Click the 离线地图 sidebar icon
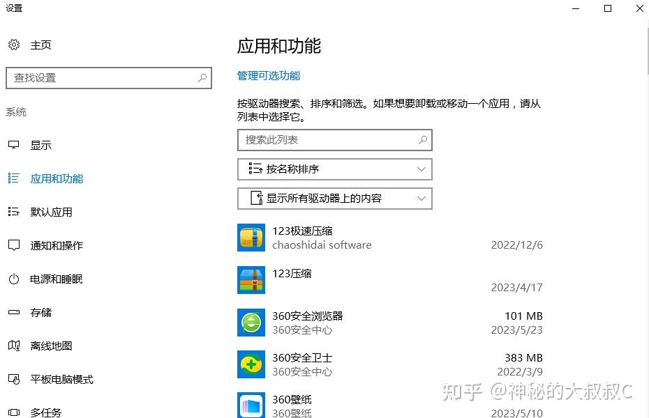This screenshot has height=418, width=649. click(15, 346)
